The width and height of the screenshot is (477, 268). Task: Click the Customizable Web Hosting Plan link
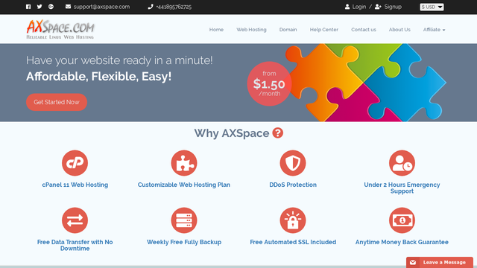click(184, 185)
